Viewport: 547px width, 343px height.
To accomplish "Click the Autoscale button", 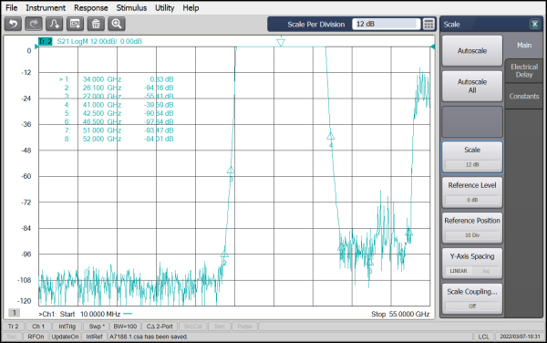I will (472, 51).
